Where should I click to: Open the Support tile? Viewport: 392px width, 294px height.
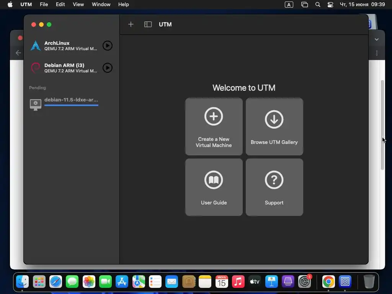pos(274,187)
